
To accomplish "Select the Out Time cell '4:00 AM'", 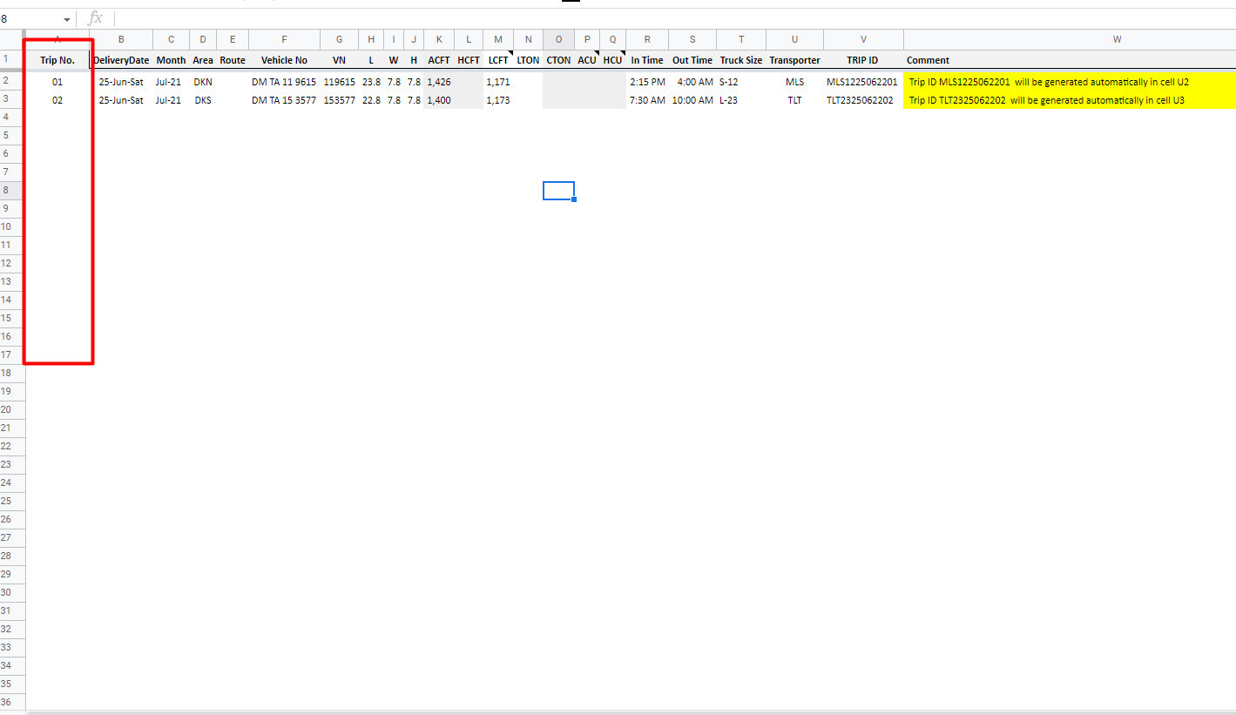I will (x=692, y=82).
